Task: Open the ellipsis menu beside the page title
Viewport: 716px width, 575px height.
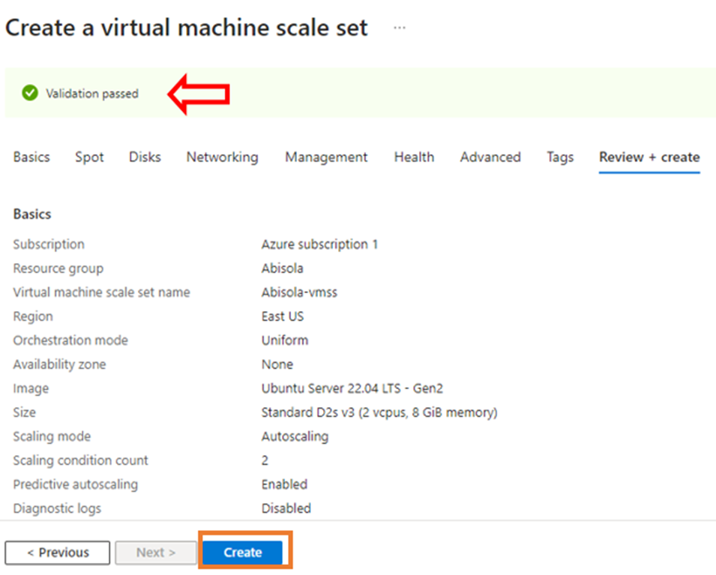Action: tap(400, 28)
